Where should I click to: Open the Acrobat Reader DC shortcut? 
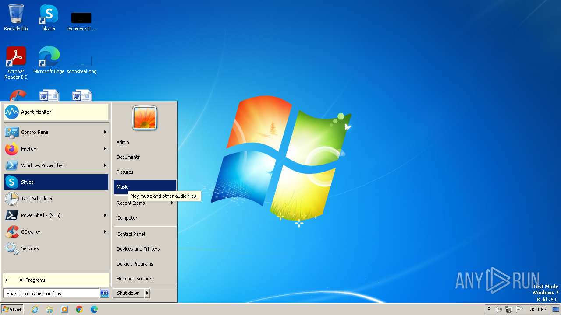pyautogui.click(x=16, y=63)
